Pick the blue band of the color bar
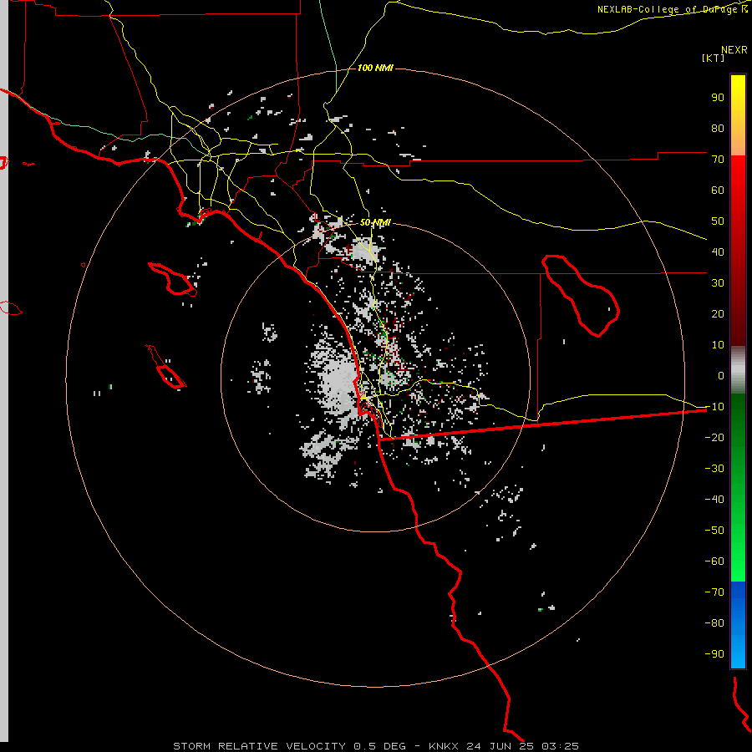Screen dimensions: 752x752 coord(738,625)
